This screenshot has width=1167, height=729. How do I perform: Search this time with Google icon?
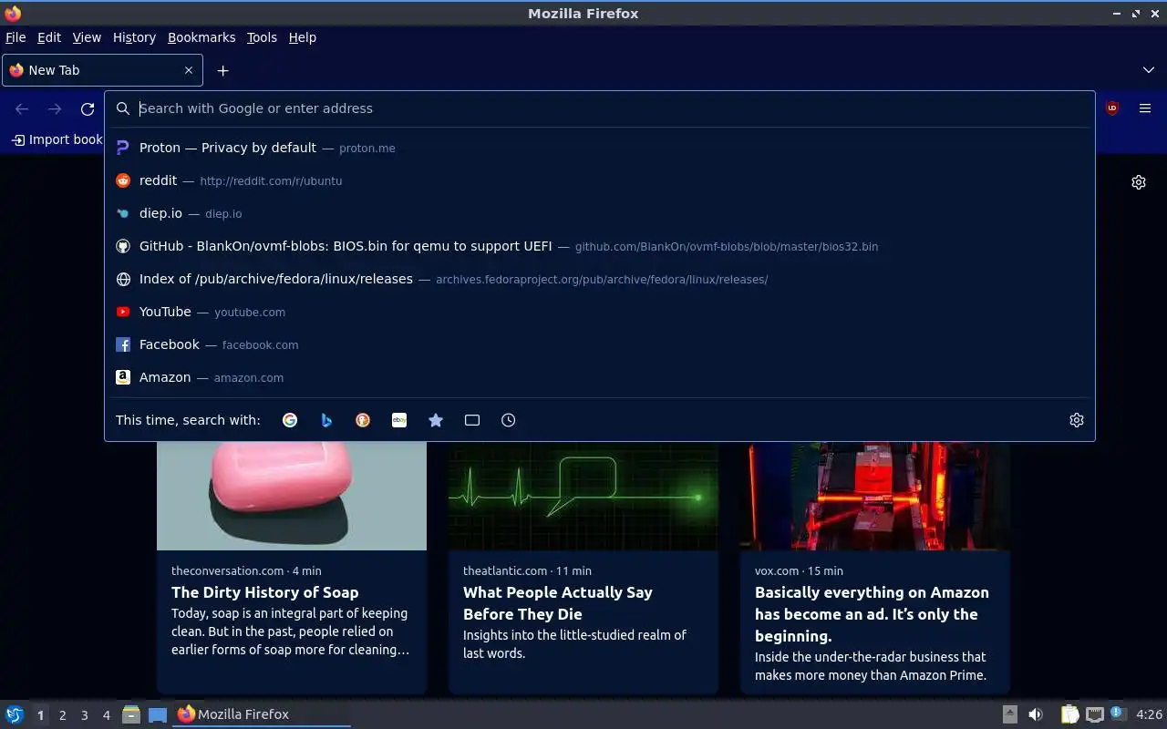click(x=290, y=420)
